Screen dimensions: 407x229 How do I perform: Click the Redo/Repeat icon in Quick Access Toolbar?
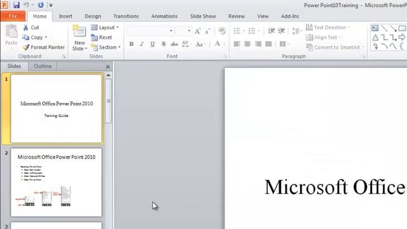(x=41, y=5)
